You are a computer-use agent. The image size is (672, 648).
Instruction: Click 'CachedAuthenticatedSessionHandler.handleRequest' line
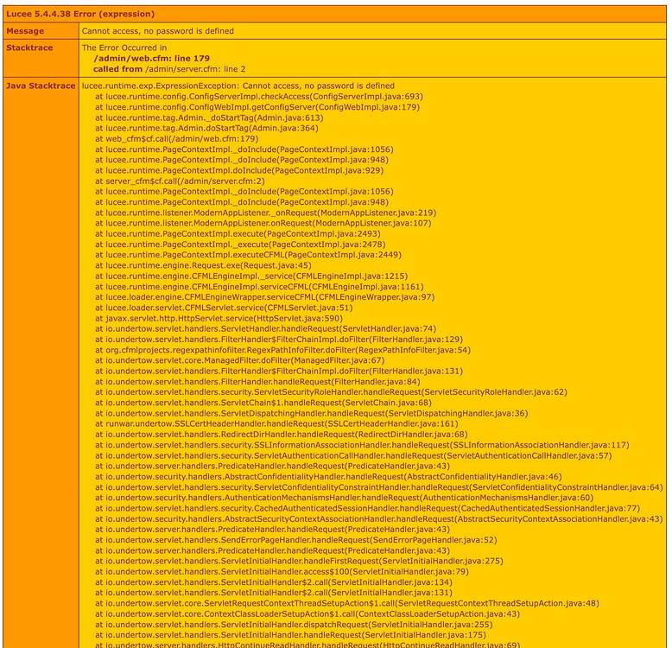(x=367, y=508)
